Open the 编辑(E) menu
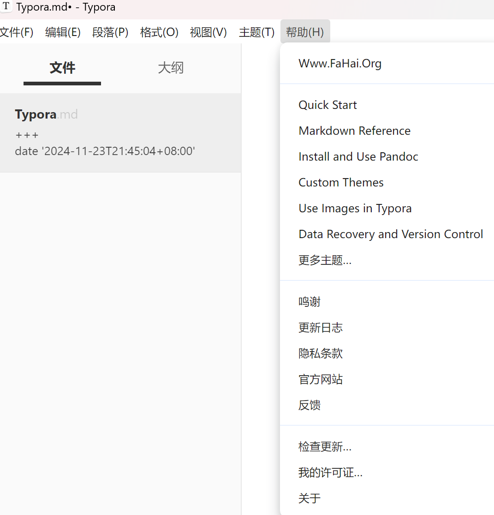This screenshot has height=515, width=494. point(63,32)
